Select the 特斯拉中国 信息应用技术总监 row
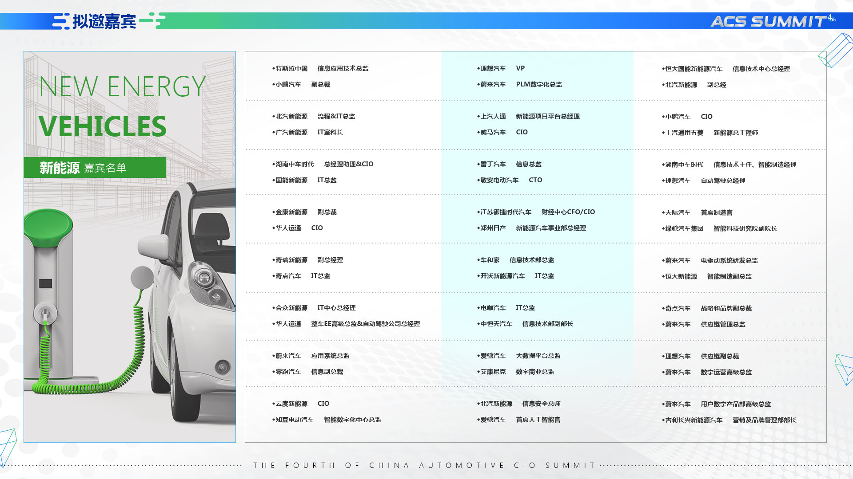The image size is (853, 479). 320,68
